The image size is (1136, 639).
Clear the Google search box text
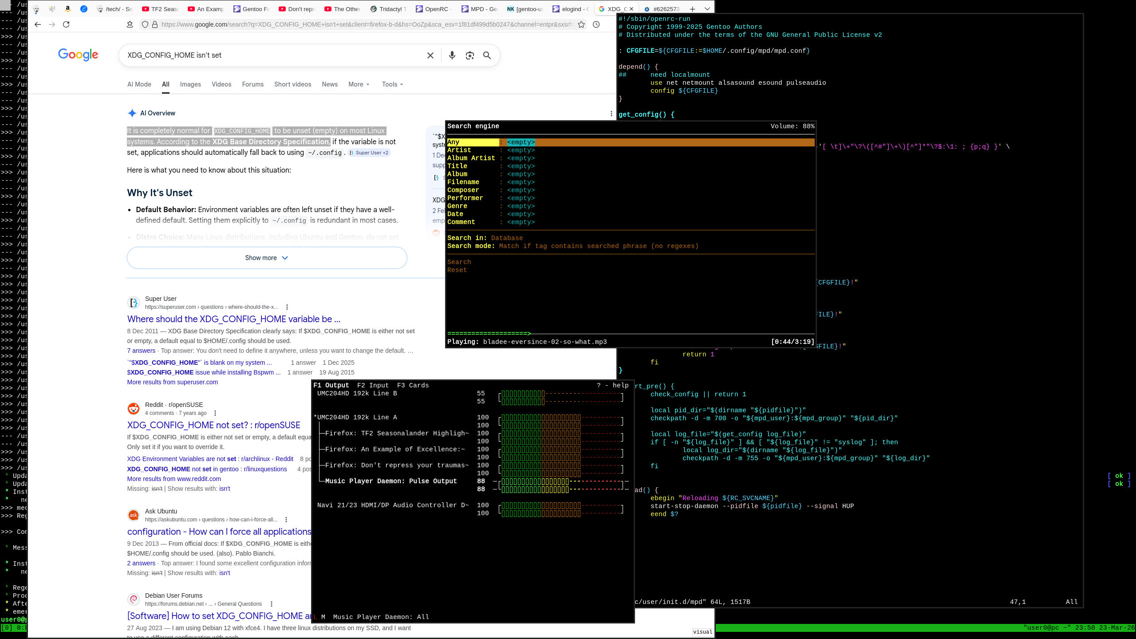(430, 55)
